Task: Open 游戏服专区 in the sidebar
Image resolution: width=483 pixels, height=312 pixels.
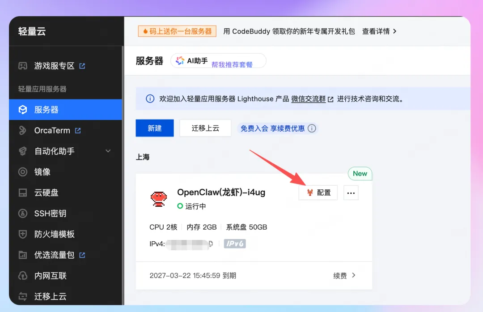Action: pyautogui.click(x=54, y=66)
